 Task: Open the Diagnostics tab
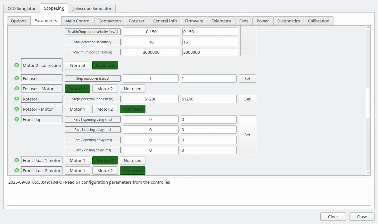click(289, 21)
